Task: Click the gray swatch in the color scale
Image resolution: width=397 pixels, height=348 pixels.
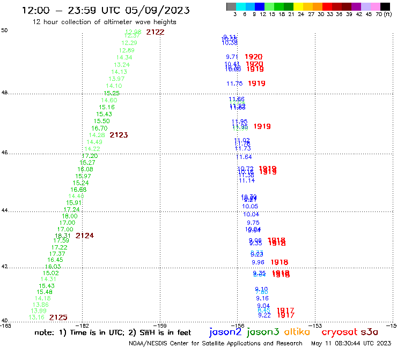Action: click(231, 6)
